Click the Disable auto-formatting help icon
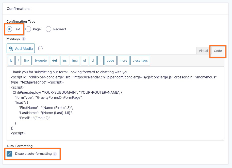Viewport: 232px width, 168px height. (x=55, y=154)
